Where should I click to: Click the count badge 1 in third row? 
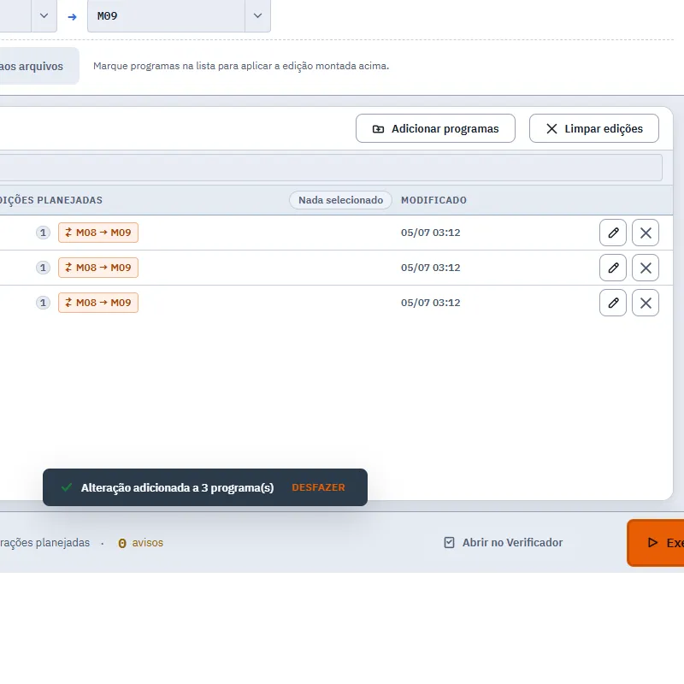pos(43,303)
